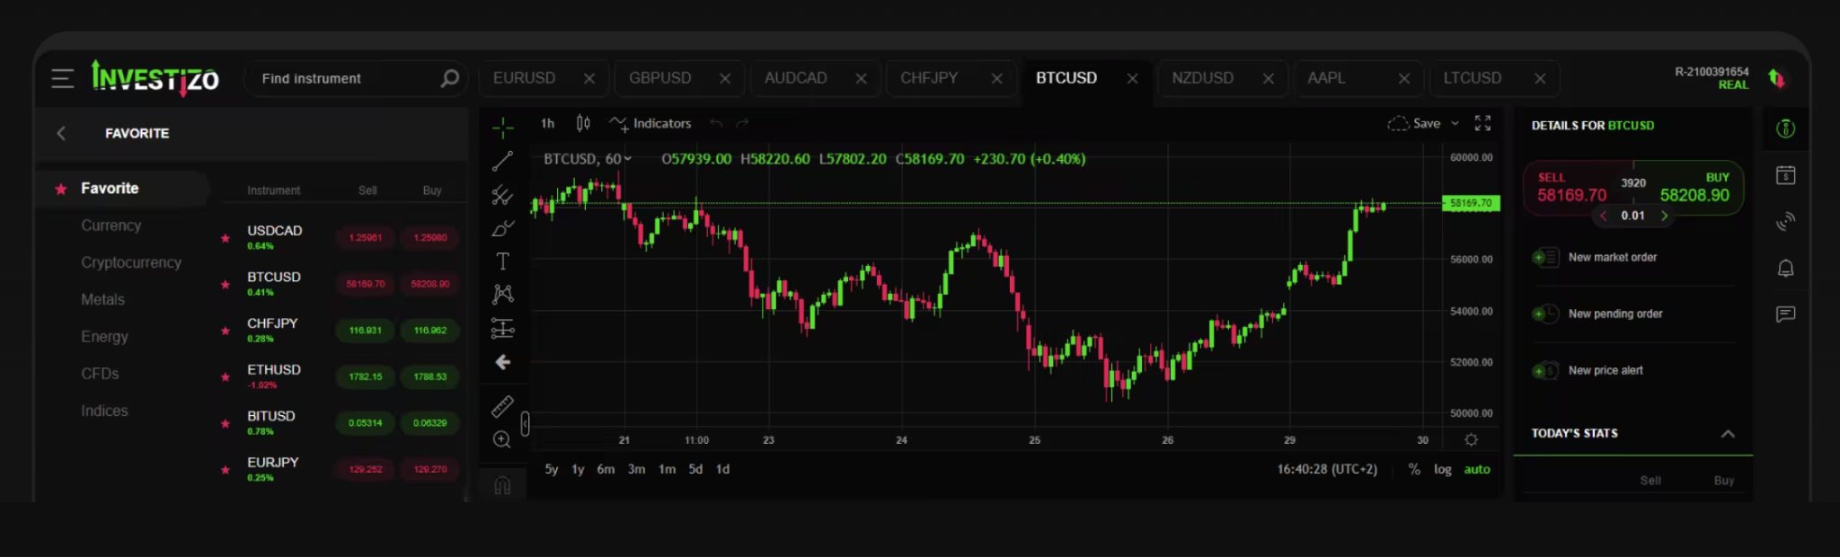Collapse the Today's Stats section

click(1728, 433)
